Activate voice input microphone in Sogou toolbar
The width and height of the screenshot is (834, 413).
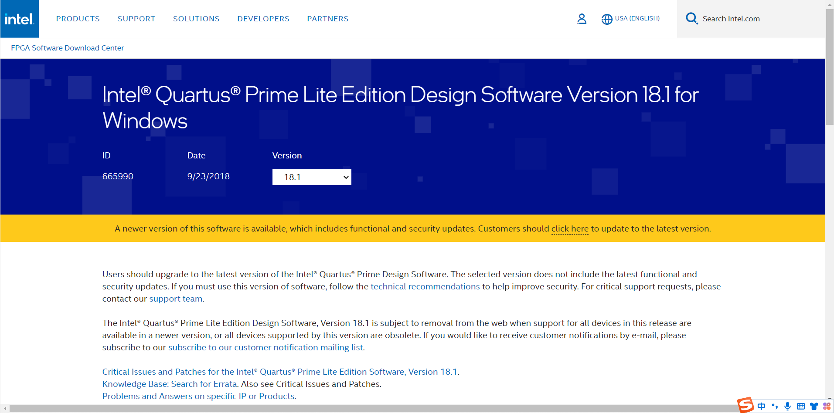tap(787, 406)
